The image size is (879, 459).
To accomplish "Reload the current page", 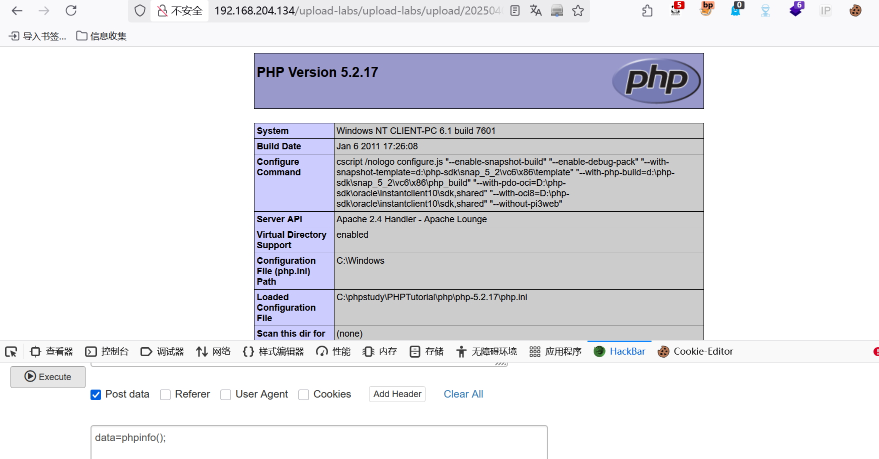I will (71, 10).
